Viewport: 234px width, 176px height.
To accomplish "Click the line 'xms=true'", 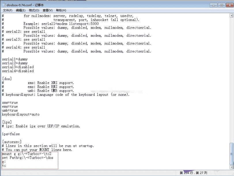I will [10, 103].
